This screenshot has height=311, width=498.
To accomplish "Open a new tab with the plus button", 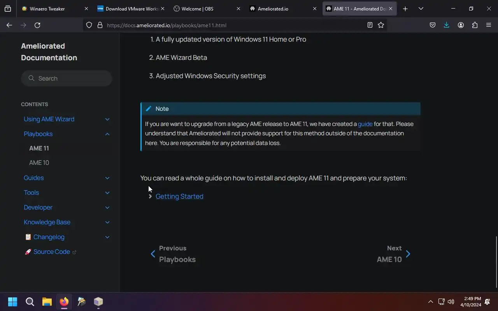I will point(405,9).
